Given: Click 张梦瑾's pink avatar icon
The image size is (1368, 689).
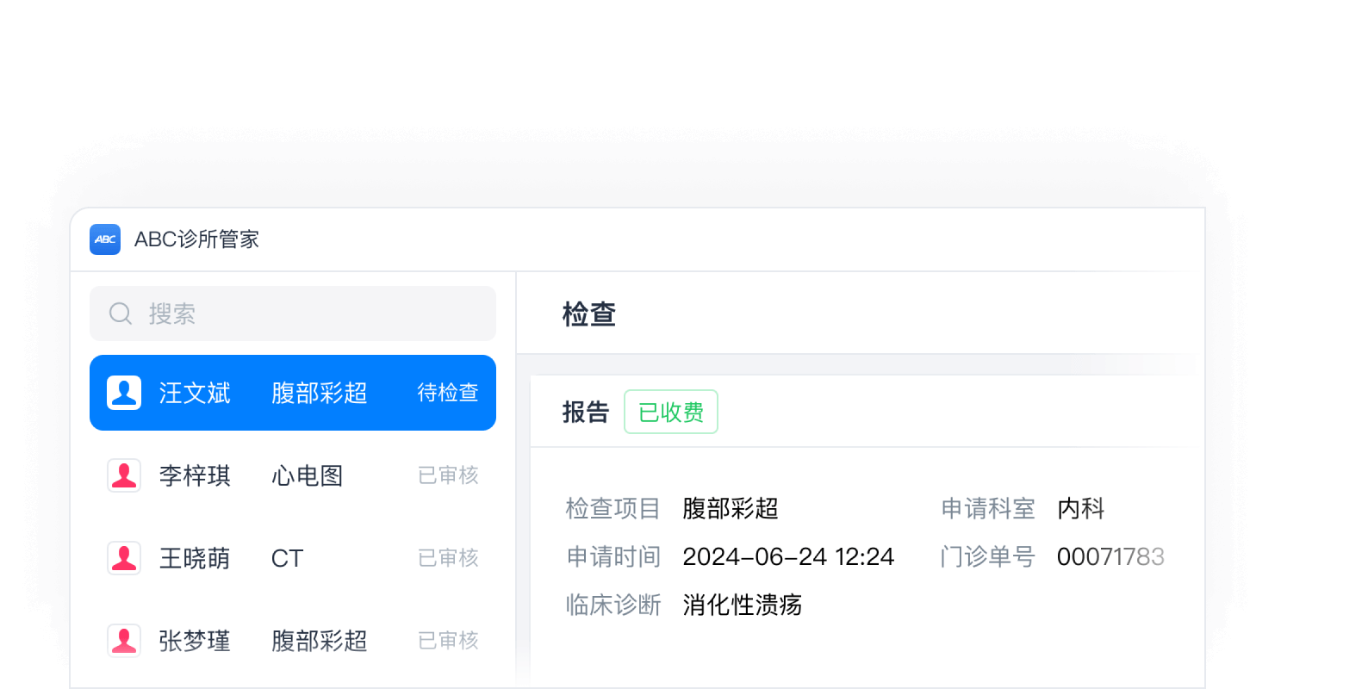Looking at the screenshot, I should click(x=124, y=641).
